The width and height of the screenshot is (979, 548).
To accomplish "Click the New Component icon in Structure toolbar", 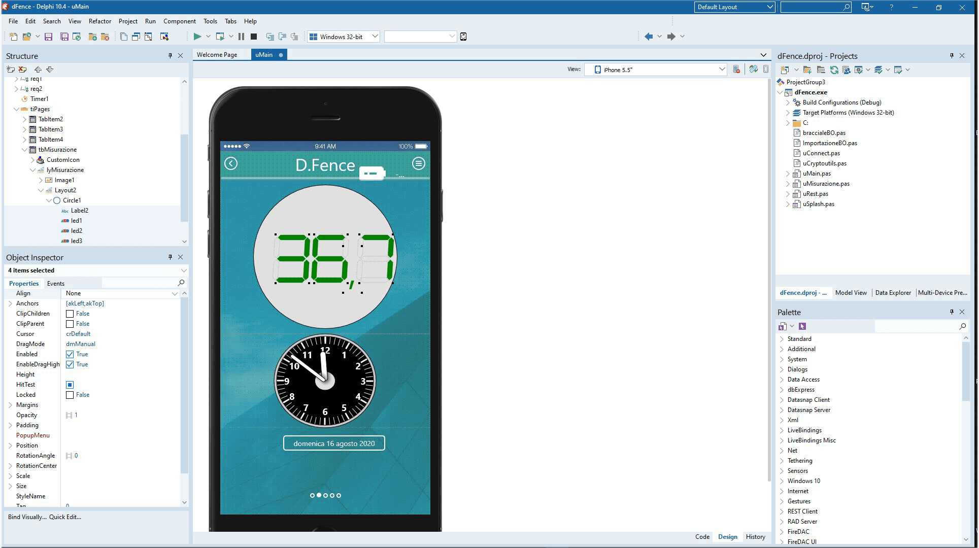I will pos(11,70).
